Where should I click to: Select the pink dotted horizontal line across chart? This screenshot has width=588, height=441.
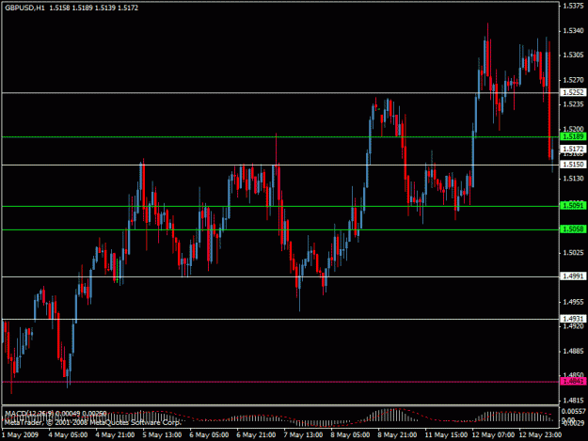280,382
